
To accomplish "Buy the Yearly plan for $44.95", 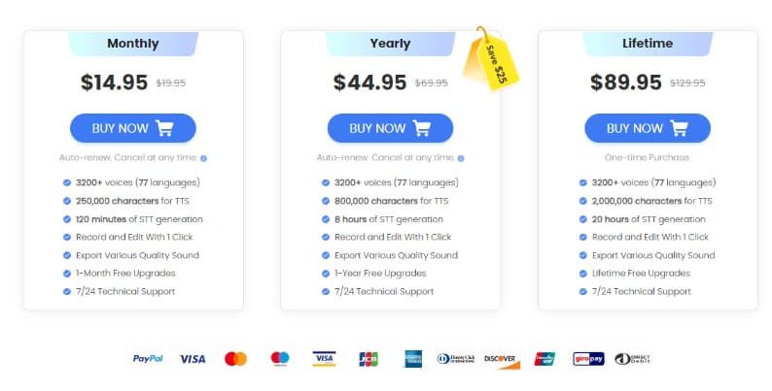I will 390,128.
